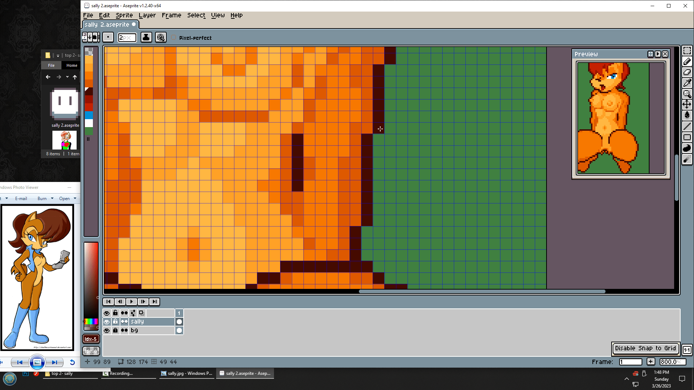Screen dimensions: 694x390
Task: Select the Rectangular Marquee tool
Action: 687,51
